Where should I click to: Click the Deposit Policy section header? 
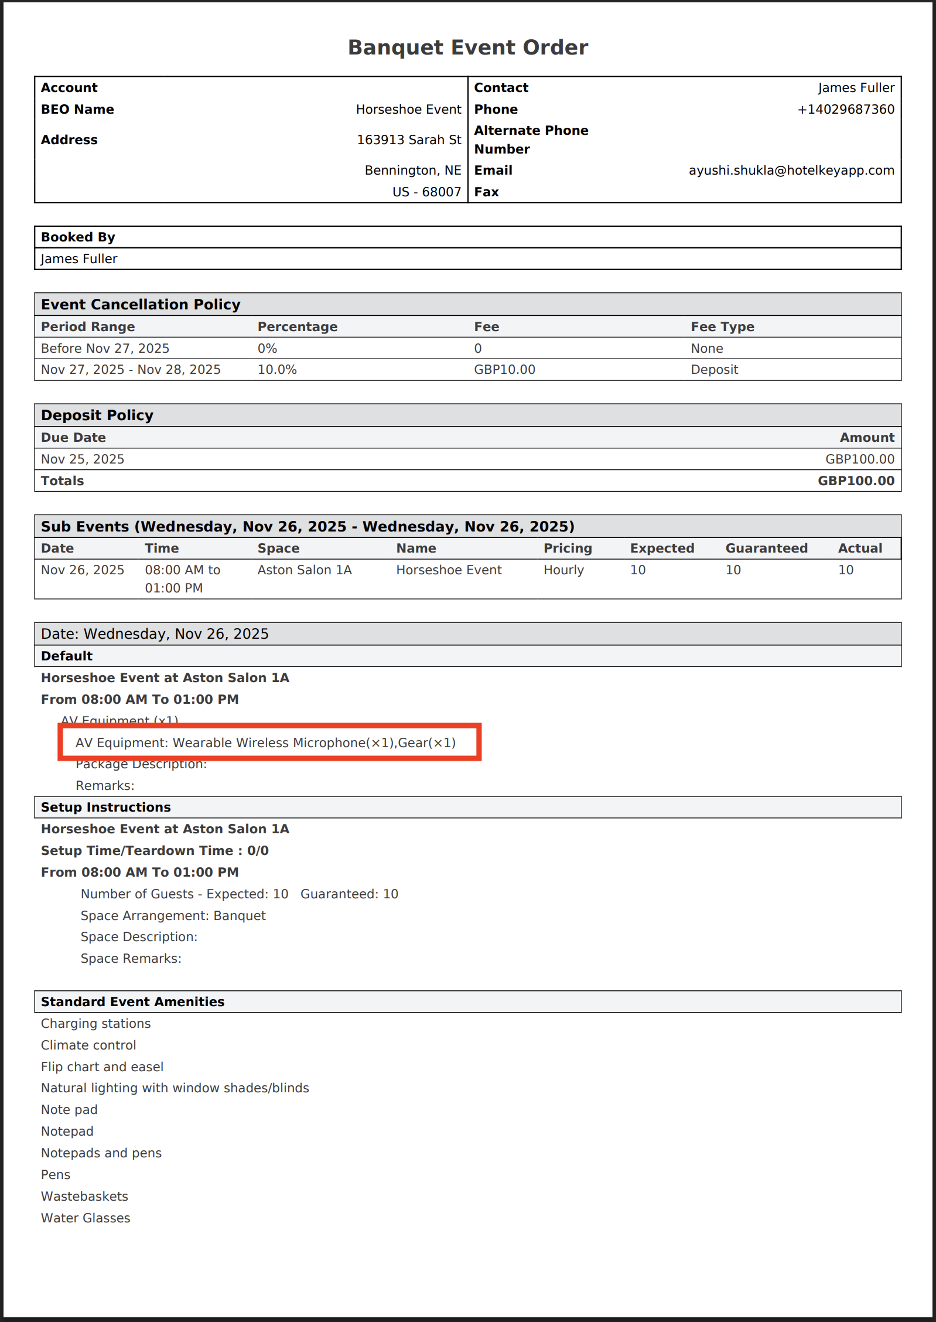coord(97,415)
